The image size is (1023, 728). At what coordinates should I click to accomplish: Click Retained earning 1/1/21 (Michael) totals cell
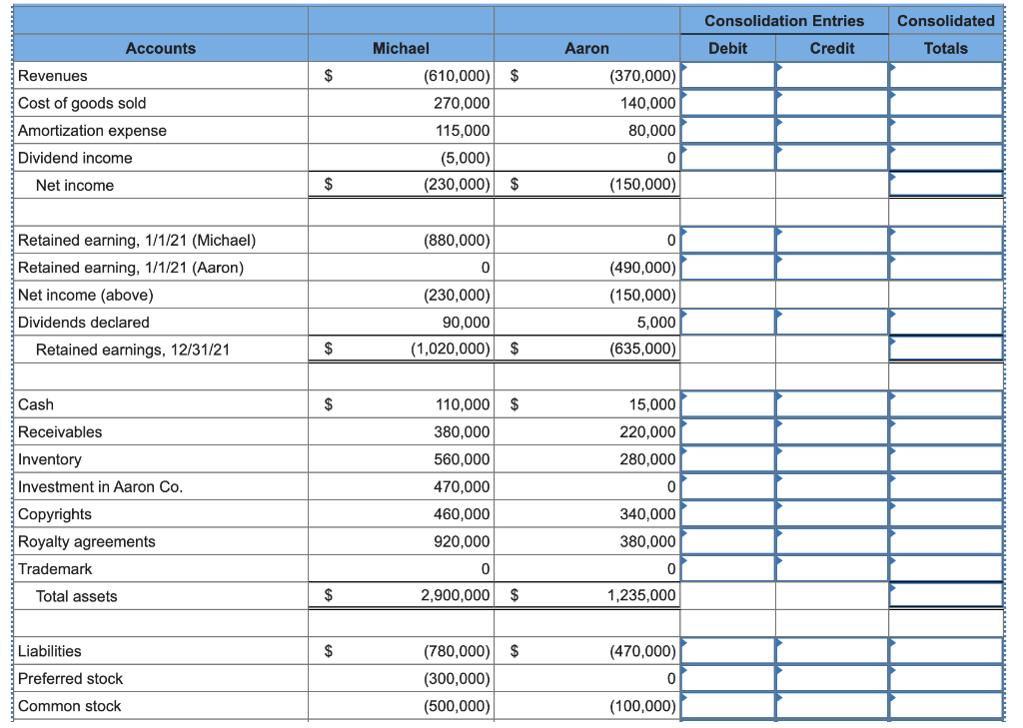[946, 240]
